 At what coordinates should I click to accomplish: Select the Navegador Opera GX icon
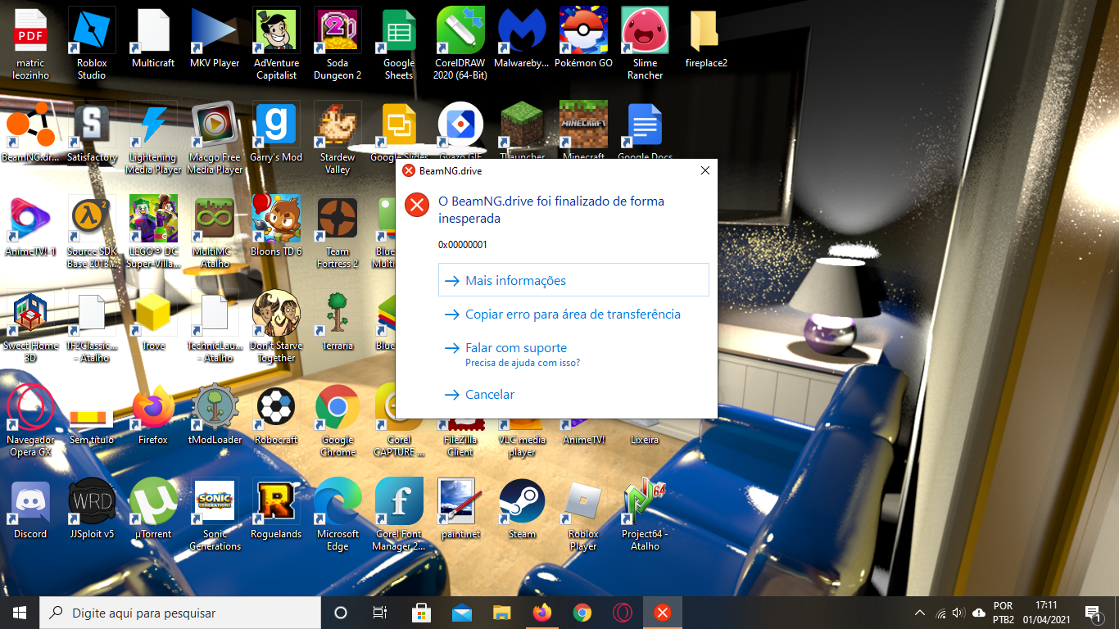point(30,421)
